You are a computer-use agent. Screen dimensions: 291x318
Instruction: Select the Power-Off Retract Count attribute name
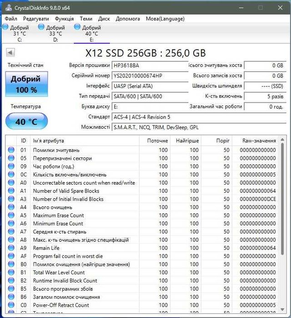click(x=61, y=305)
